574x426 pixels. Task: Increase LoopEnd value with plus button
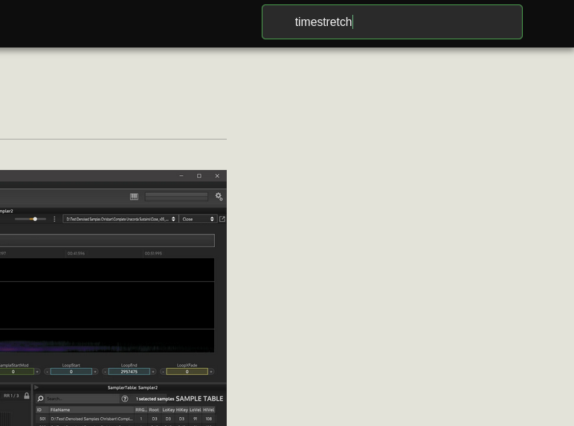tap(153, 372)
